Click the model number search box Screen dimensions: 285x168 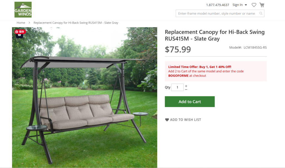220,13
